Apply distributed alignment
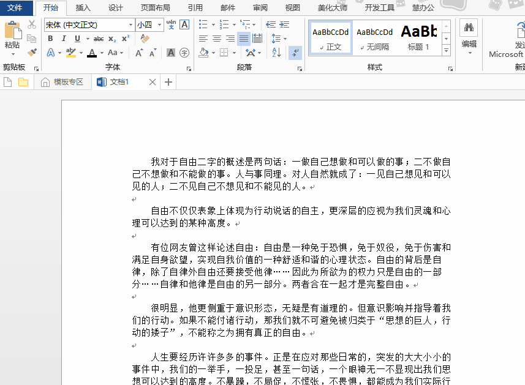Viewport: 525px width, 385px height. (x=257, y=39)
